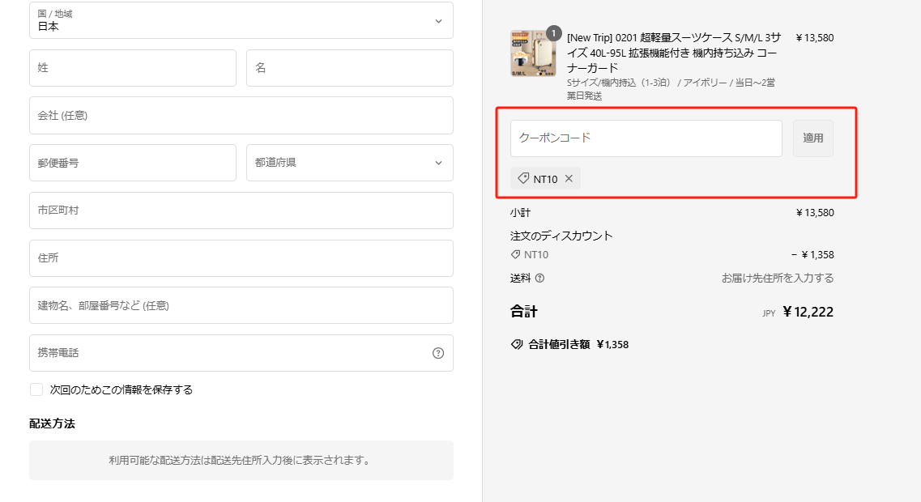Click the NT10 tag icon under 注文のディスカウント

[516, 254]
